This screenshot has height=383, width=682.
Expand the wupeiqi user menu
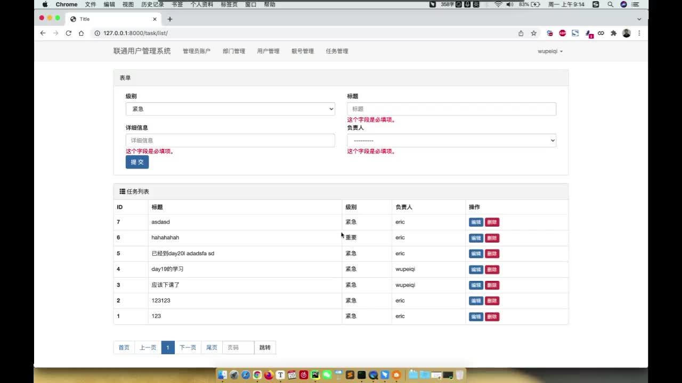pyautogui.click(x=550, y=51)
